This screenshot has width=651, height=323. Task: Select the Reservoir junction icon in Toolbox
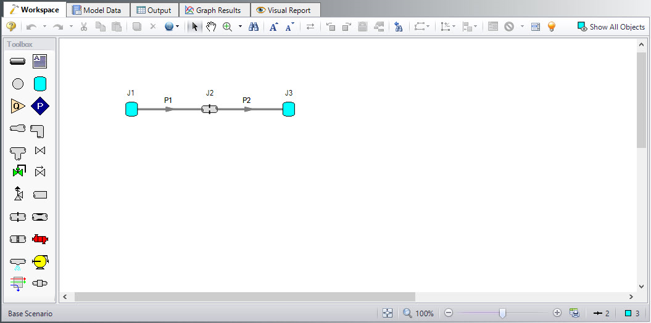click(x=40, y=84)
